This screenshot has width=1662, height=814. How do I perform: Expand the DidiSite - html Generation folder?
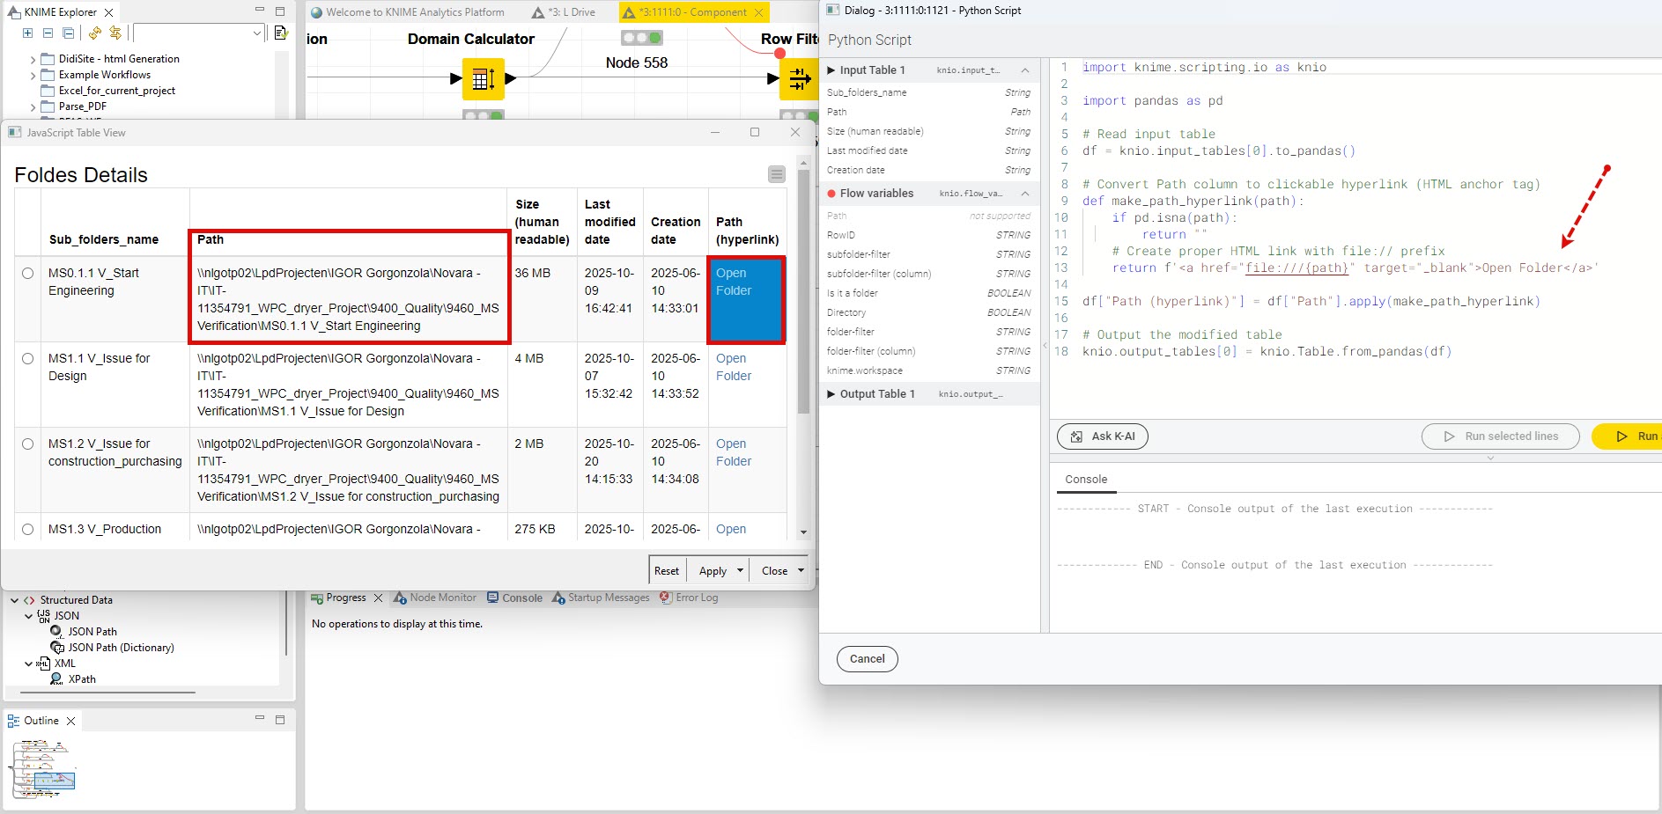point(33,60)
